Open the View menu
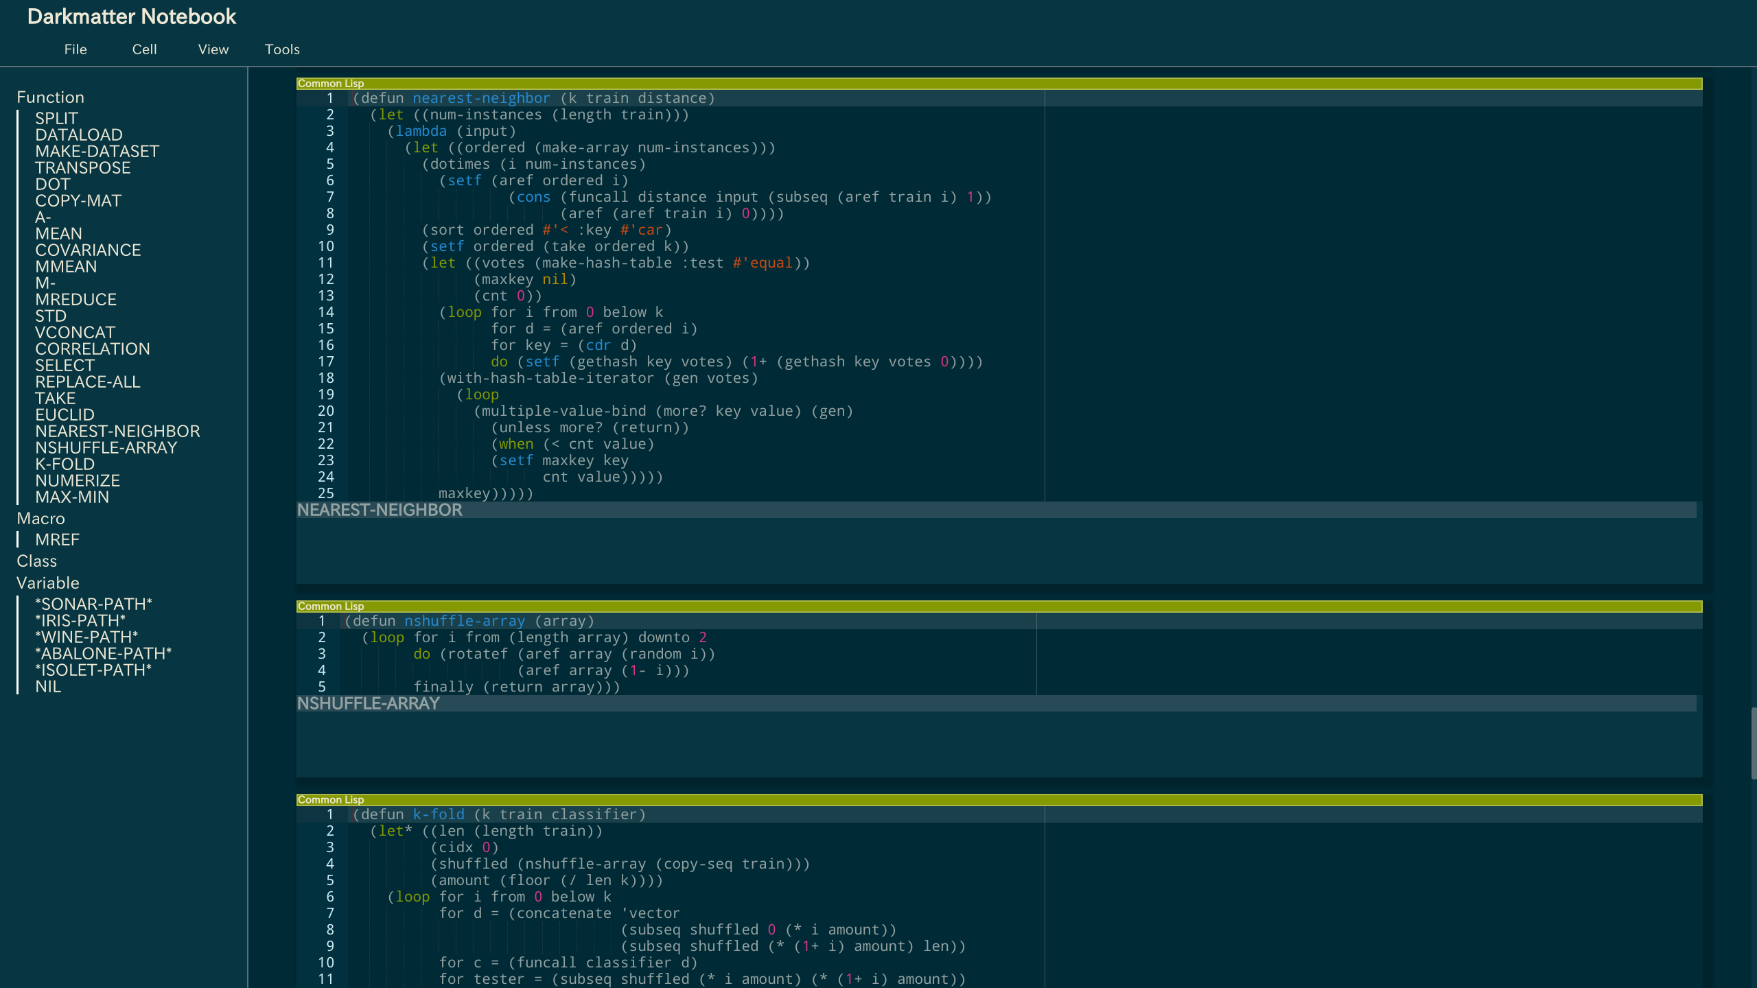The image size is (1757, 988). (x=213, y=49)
